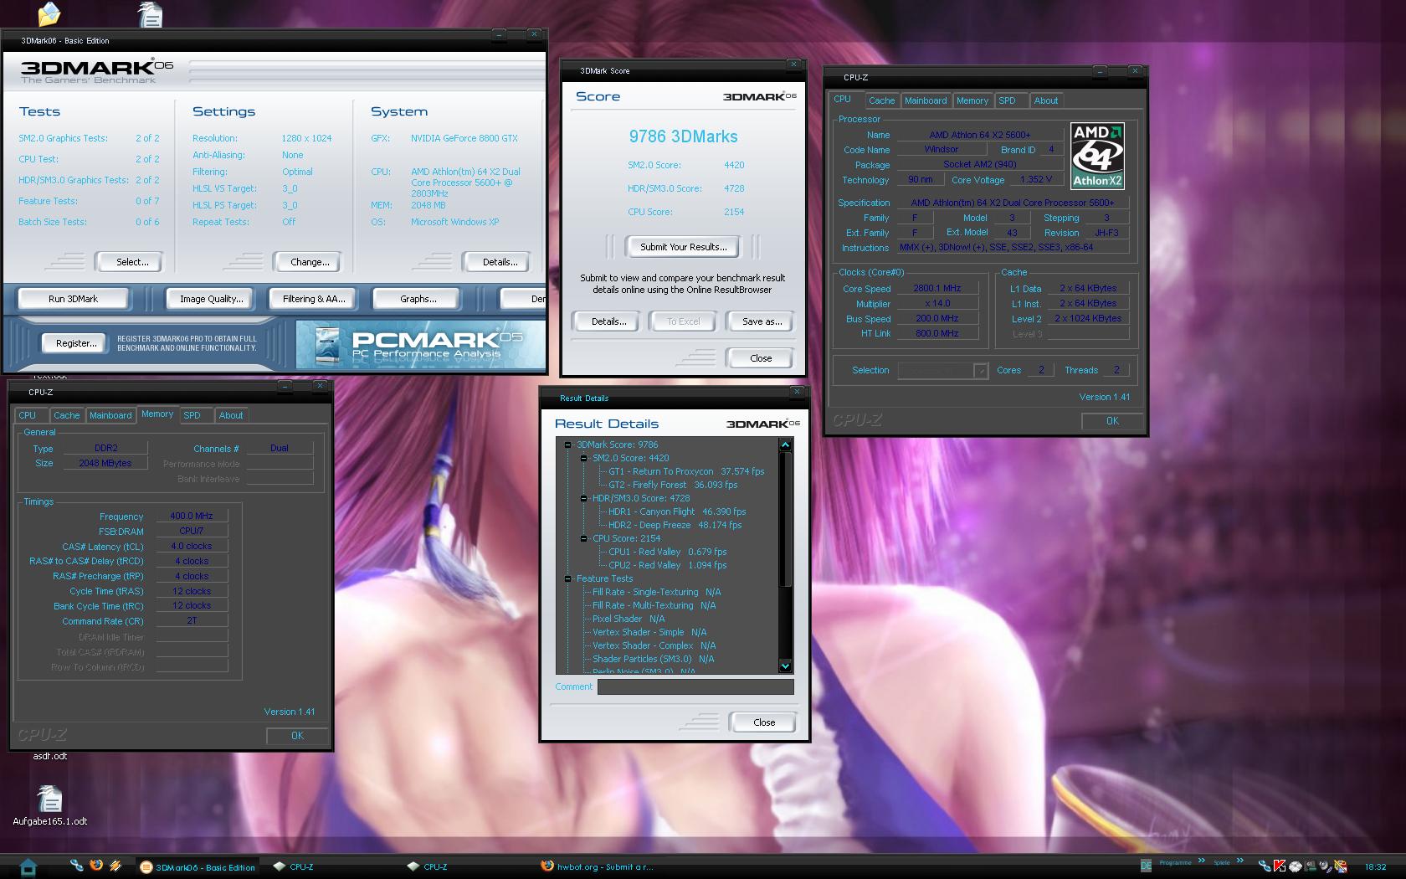Expand the Programme toolbar chevron on taskbar

1202,861
